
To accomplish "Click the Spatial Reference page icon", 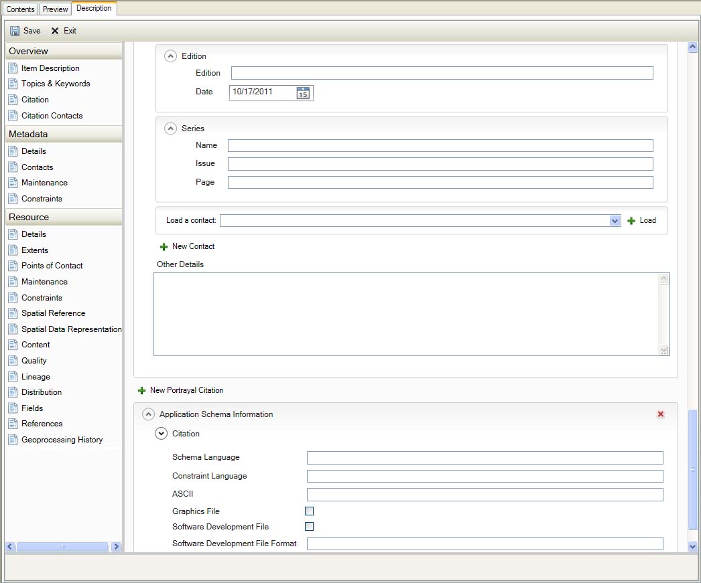I will click(x=13, y=313).
